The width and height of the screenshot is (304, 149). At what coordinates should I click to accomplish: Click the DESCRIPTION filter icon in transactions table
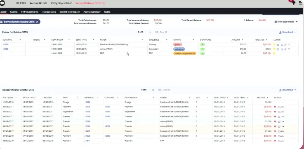point(153,98)
